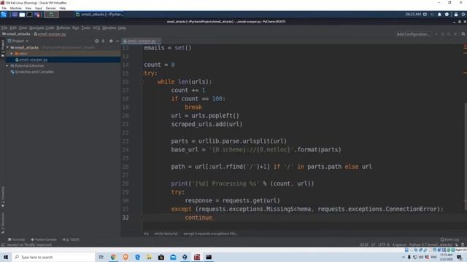
Task: Click Add Configuration button
Action: (x=413, y=34)
